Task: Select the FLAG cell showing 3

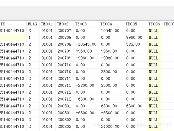Action: point(33,31)
